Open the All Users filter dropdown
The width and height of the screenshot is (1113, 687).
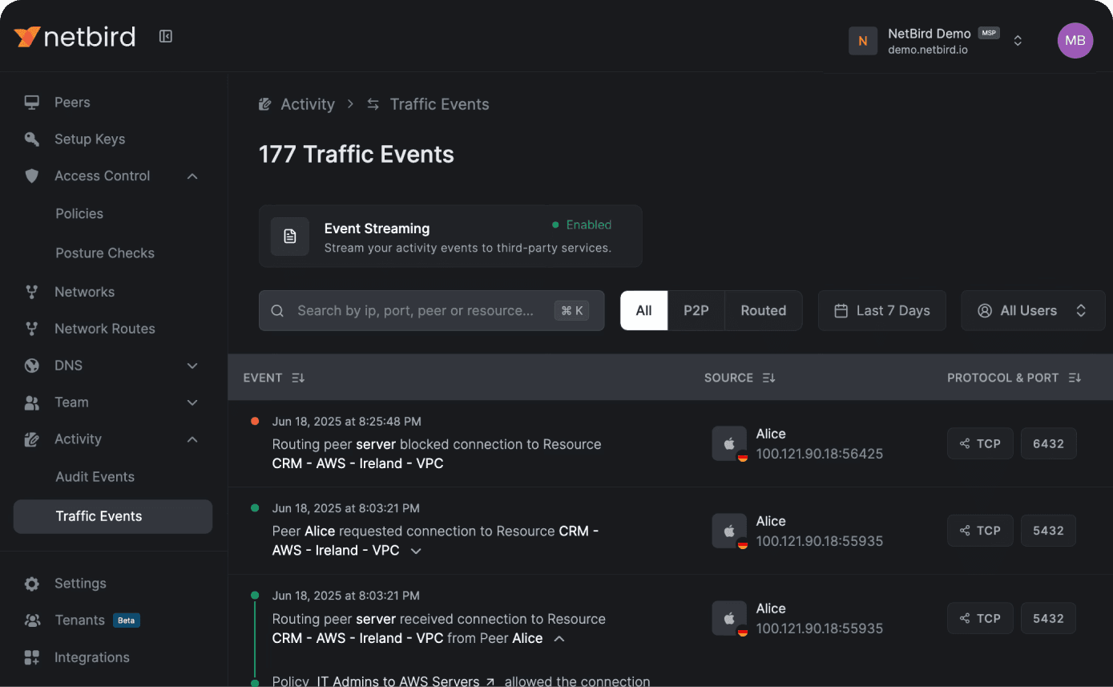[1032, 310]
